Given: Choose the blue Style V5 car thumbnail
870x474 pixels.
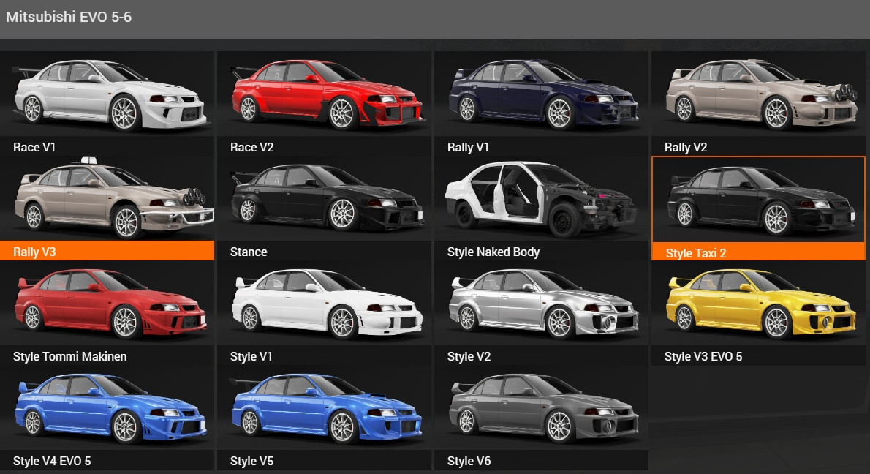Looking at the screenshot, I should coord(324,408).
